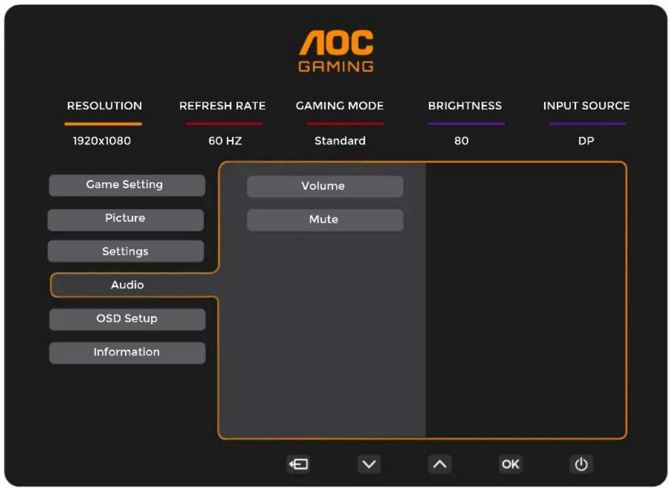Click the REFRESH RATE header label

[x=222, y=106]
